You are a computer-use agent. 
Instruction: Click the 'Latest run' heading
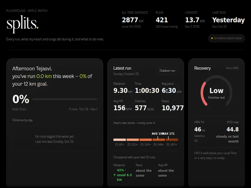pos(122,68)
